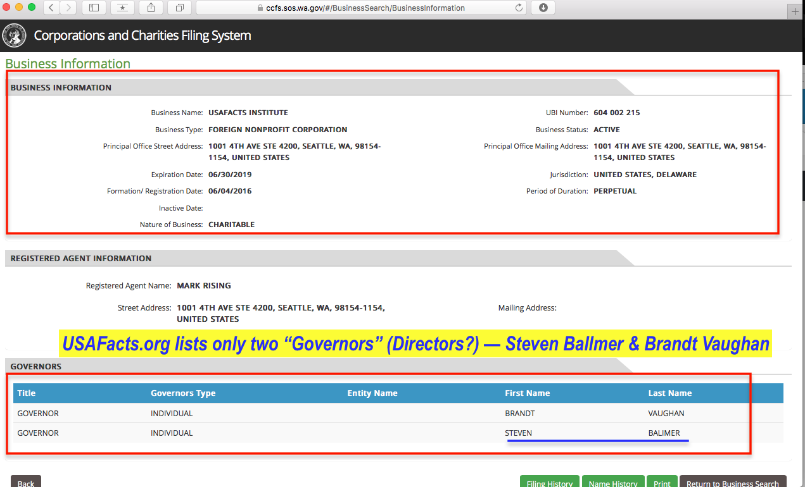Click the Safari back arrow button
Viewport: 805px width, 487px height.
point(51,8)
